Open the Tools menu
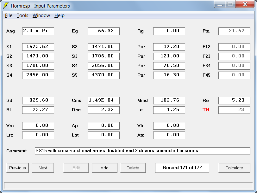Viewport: 257px width, 193px height. [x=22, y=15]
